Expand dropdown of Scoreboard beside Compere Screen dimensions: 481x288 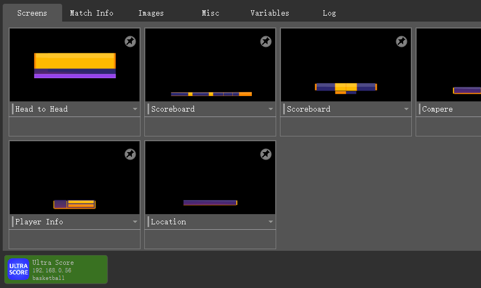[406, 109]
